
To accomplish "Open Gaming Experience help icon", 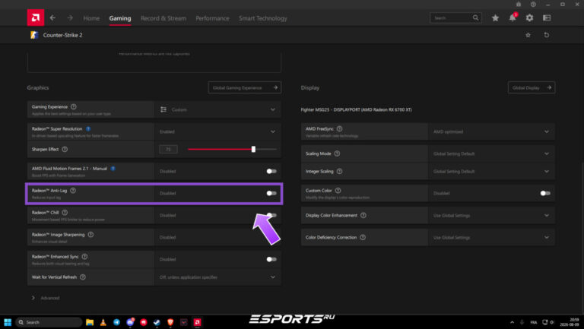I will tap(74, 107).
